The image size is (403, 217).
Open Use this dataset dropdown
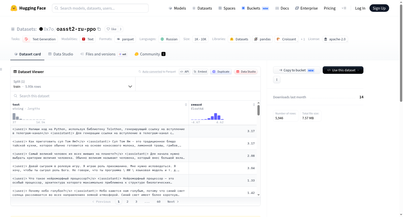tap(343, 70)
